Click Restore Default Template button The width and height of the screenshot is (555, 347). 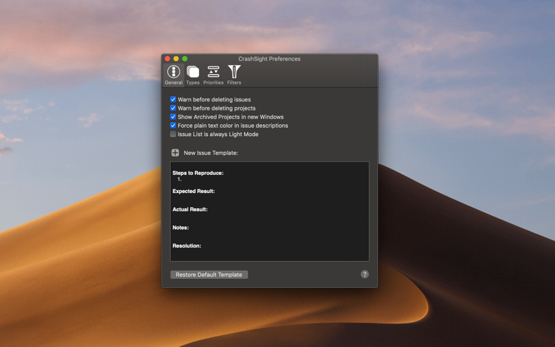pos(209,275)
